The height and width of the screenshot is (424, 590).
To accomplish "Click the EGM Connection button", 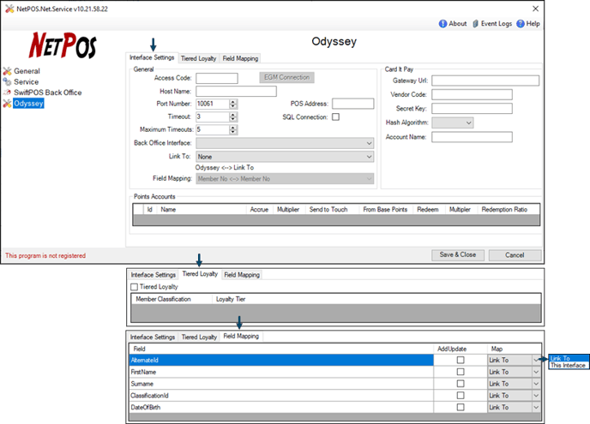I will [286, 77].
